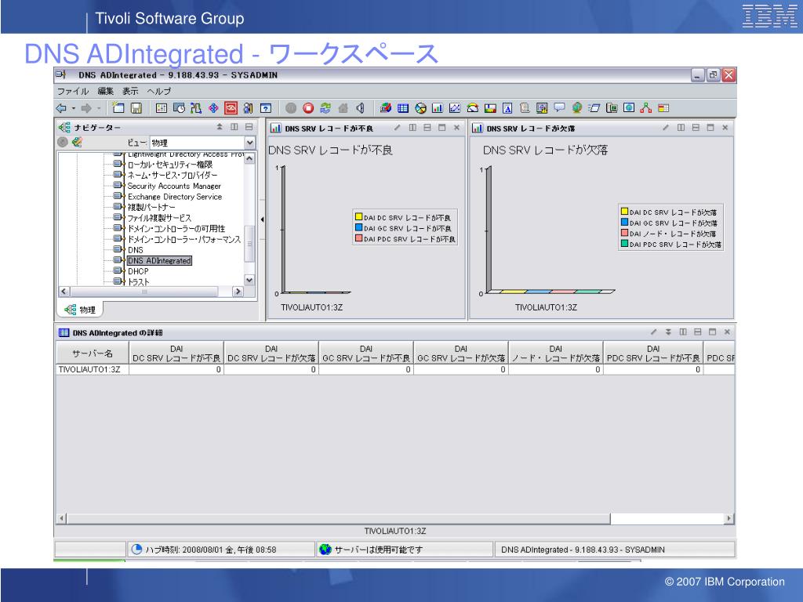The height and width of the screenshot is (602, 803).
Task: Click the question mark help toolbar icon
Action: [x=265, y=107]
